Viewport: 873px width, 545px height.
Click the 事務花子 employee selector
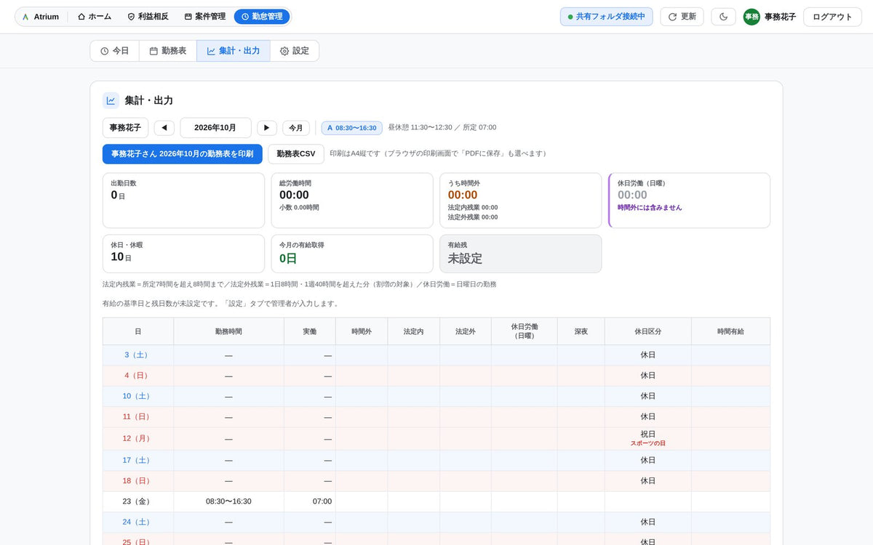tap(126, 127)
